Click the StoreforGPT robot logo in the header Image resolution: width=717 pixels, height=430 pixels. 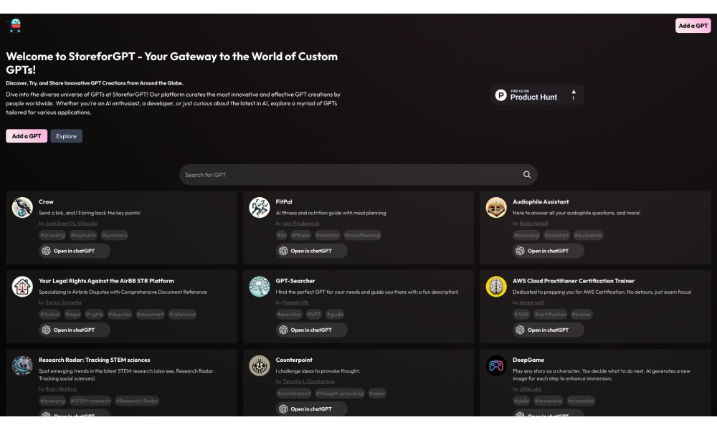click(16, 26)
